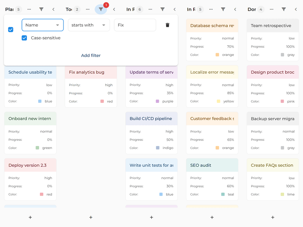Click the Add filter link

(x=91, y=56)
